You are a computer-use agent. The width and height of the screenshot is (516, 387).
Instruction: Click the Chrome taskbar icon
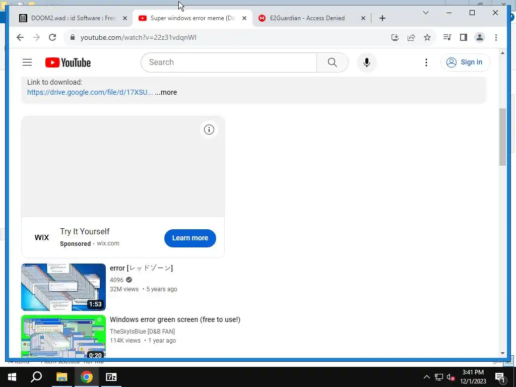tap(87, 377)
